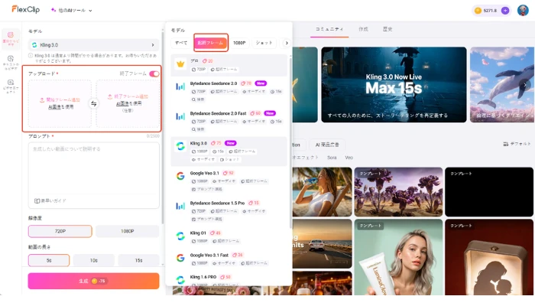The width and height of the screenshot is (535, 306).
Task: Select the 1080P resolution option
Action: pos(127,231)
